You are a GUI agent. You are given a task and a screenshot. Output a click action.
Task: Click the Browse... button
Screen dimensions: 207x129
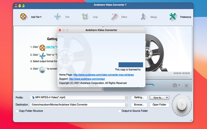pos(139,105)
